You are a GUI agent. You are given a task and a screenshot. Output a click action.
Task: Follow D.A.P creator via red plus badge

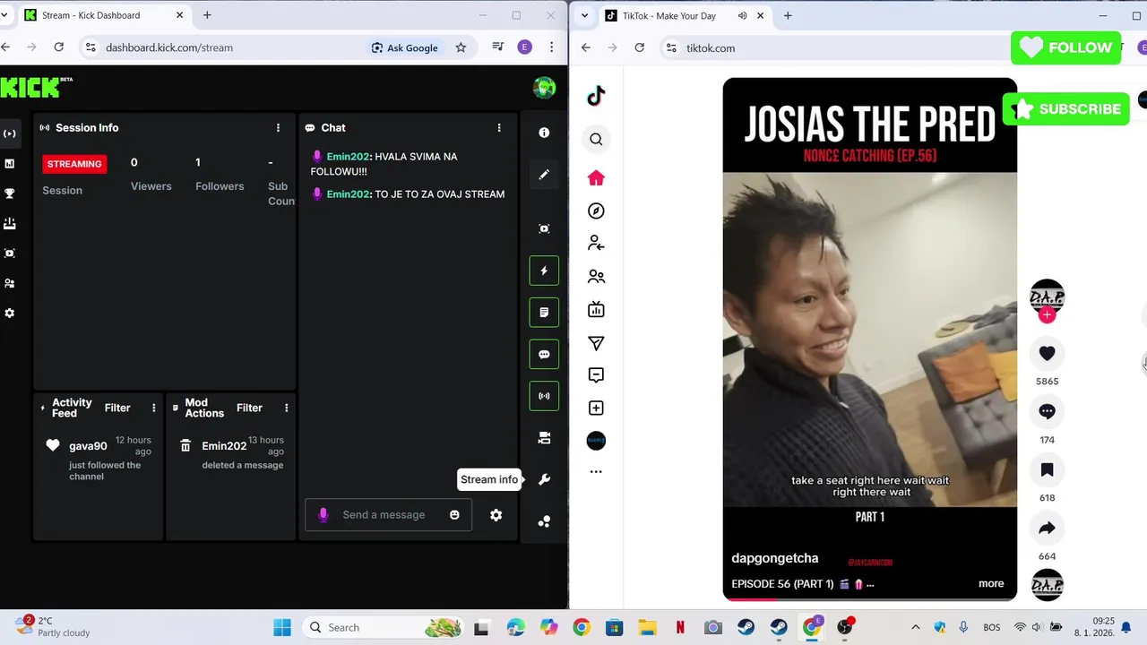pyautogui.click(x=1047, y=314)
